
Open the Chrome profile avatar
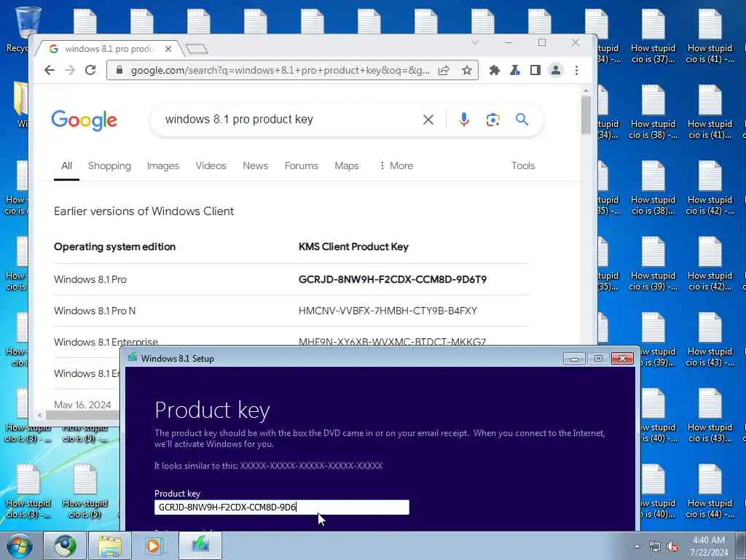pos(555,71)
